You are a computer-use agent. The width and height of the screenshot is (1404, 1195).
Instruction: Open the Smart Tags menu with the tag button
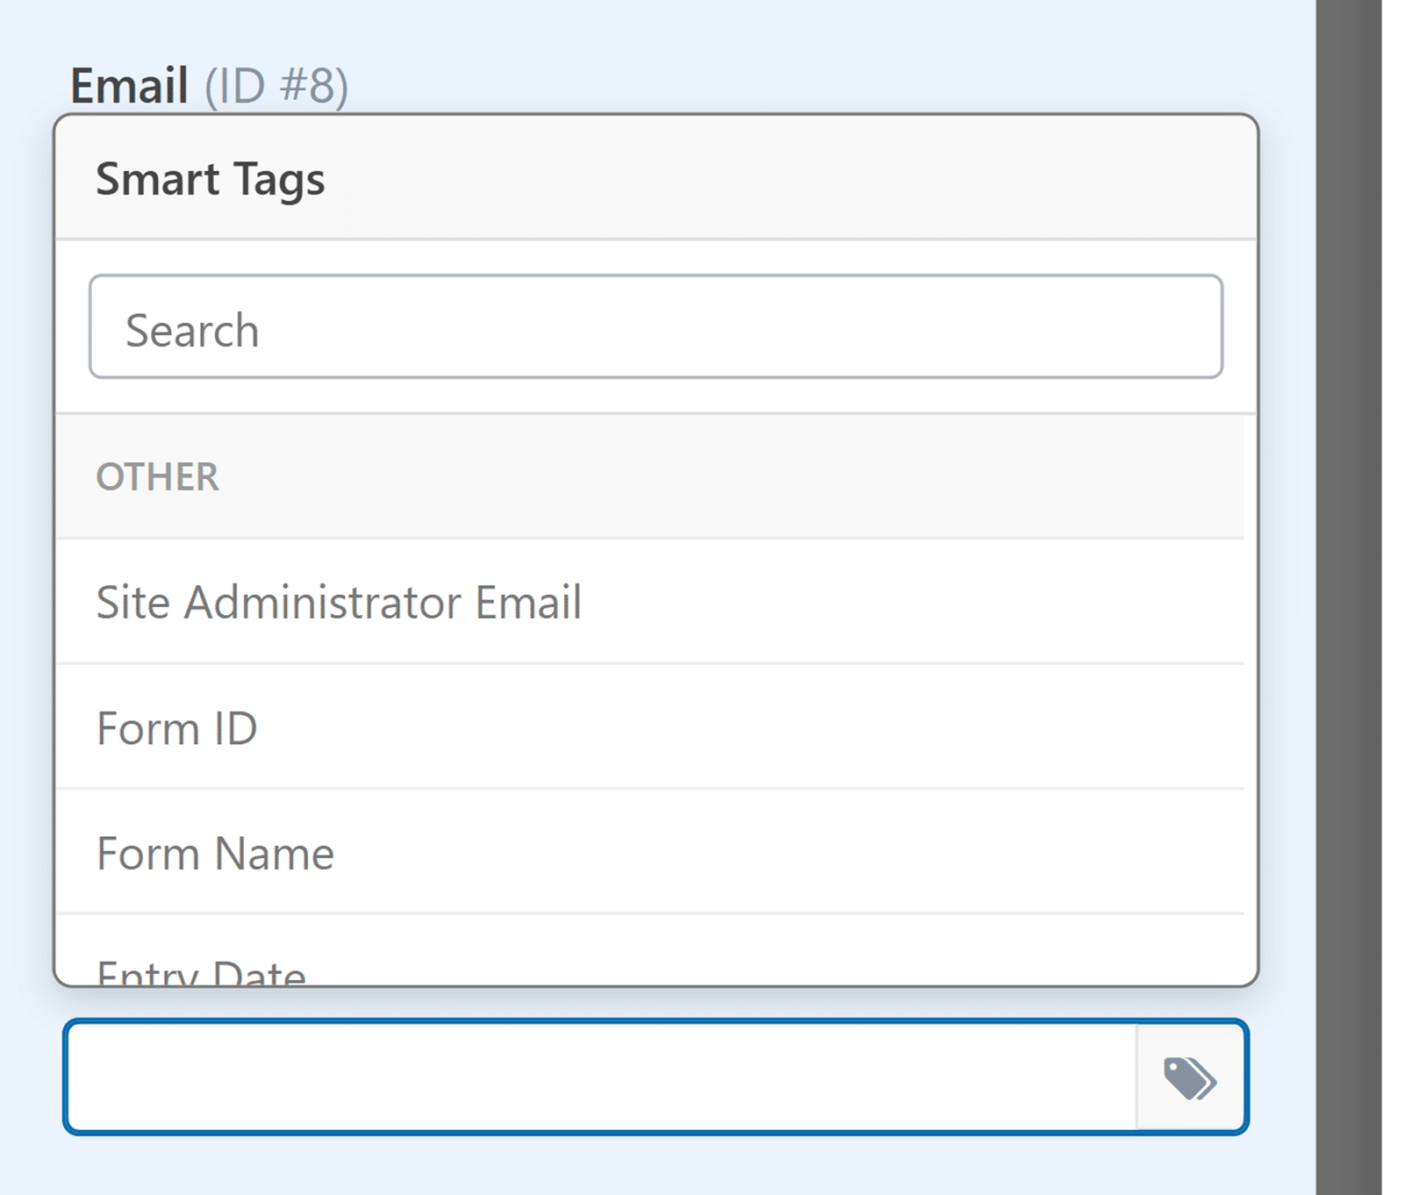[x=1189, y=1078]
